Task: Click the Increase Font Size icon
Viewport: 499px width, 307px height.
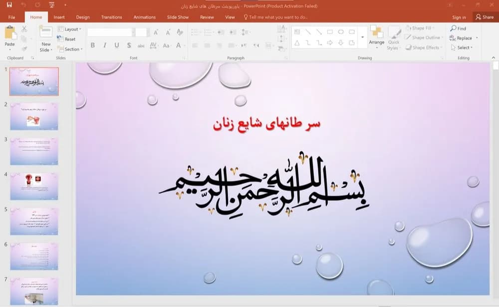Action: click(x=156, y=32)
